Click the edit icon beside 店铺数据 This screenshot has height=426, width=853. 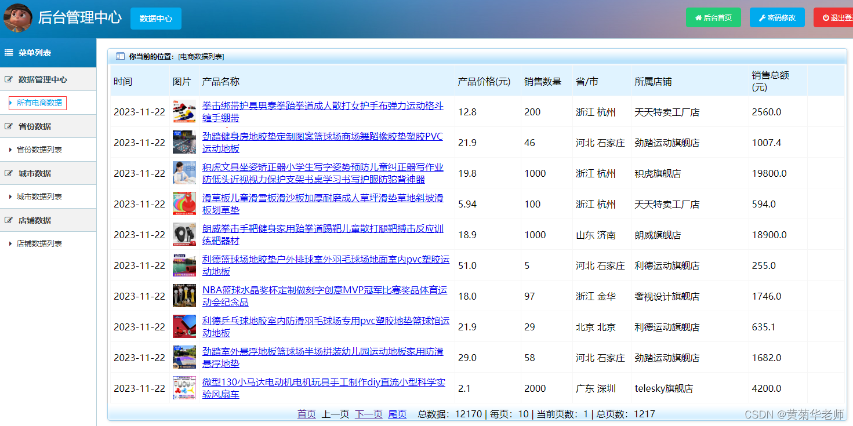9,220
